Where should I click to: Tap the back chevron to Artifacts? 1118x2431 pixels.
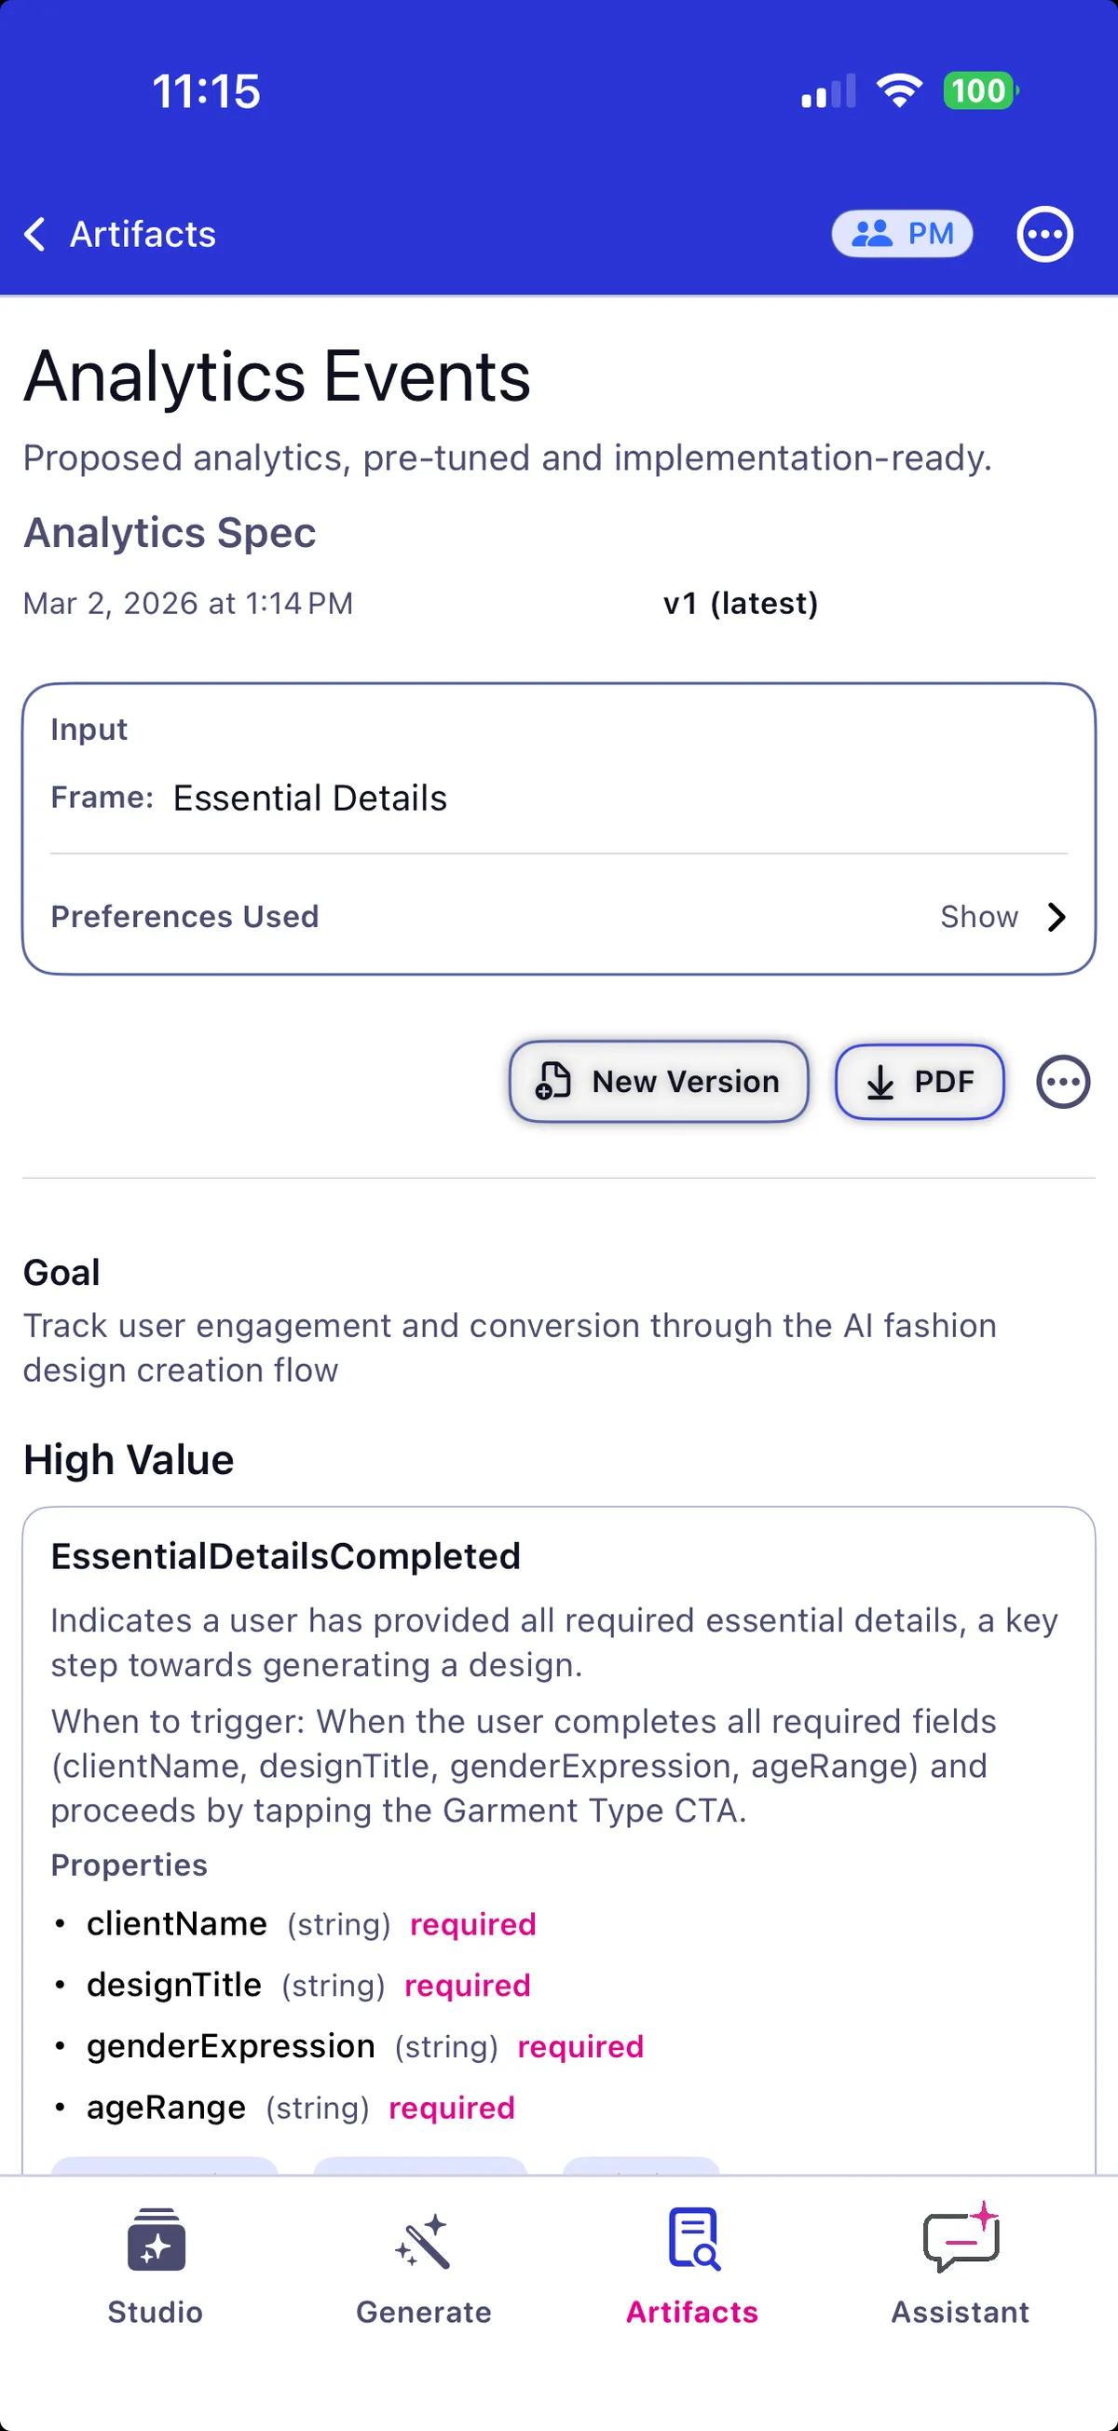35,234
